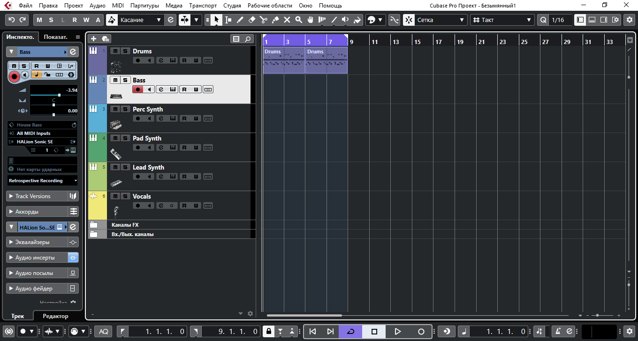This screenshot has height=341, width=638.
Task: Select the Glue tool
Action: click(x=275, y=20)
